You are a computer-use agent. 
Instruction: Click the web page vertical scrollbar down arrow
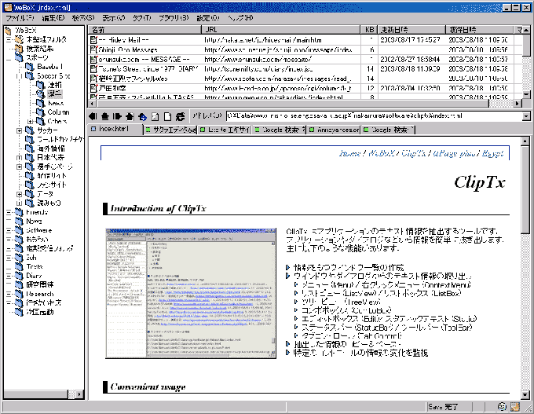click(525, 395)
